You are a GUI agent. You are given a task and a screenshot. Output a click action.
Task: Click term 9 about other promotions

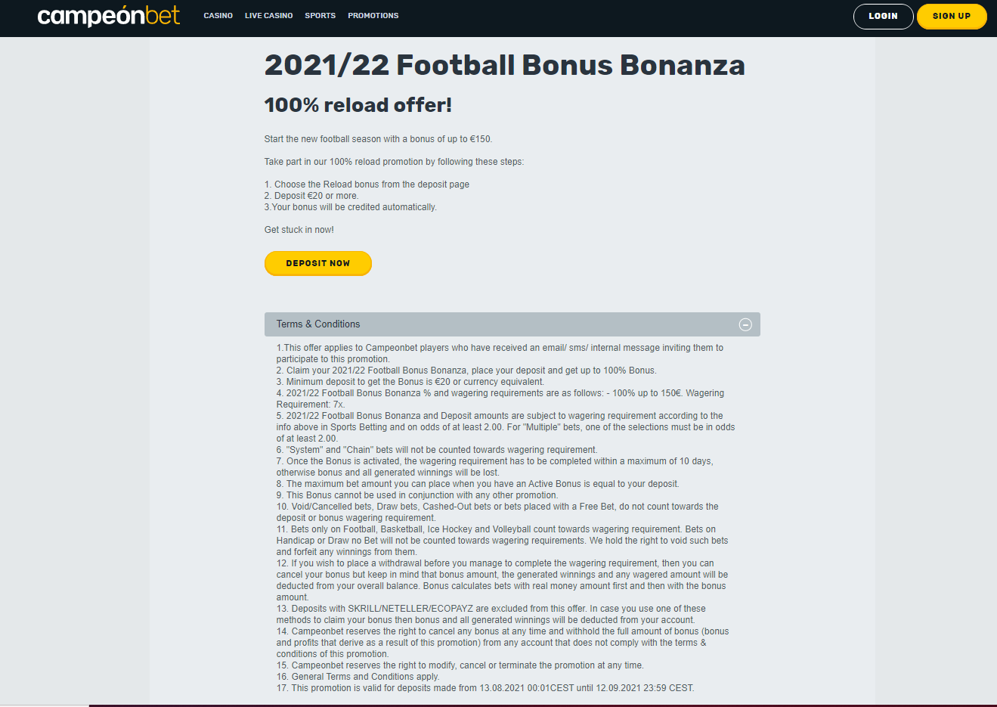pyautogui.click(x=417, y=495)
